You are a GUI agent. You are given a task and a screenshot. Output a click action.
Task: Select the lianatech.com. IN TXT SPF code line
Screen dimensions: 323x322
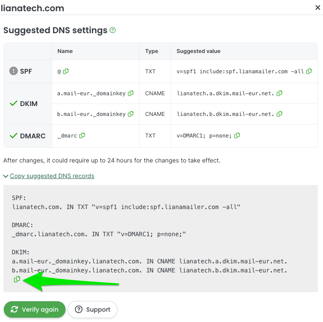tap(126, 207)
